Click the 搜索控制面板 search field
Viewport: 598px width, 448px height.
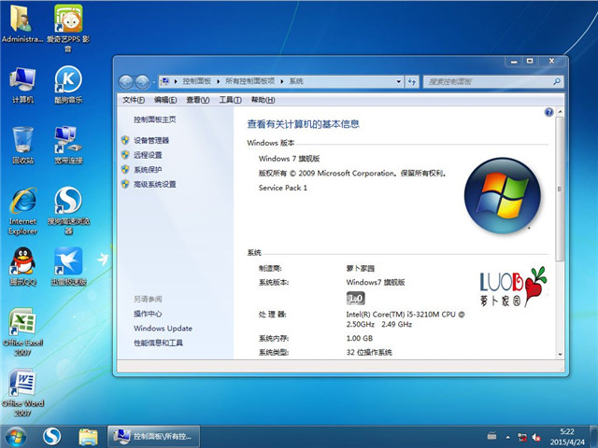486,82
